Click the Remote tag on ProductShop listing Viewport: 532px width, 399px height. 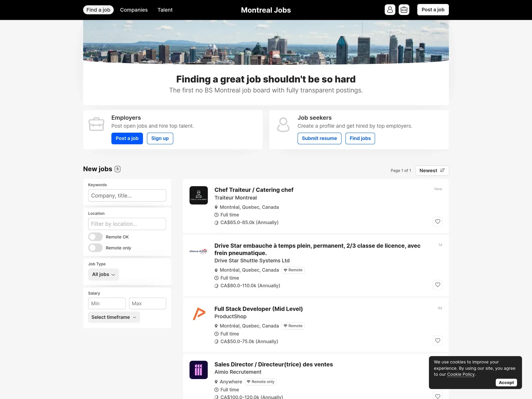tap(293, 326)
